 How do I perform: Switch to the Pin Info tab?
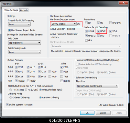pos(24,10)
